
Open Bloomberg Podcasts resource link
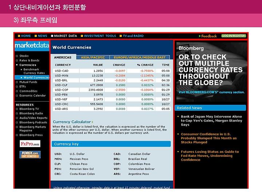click(33, 122)
